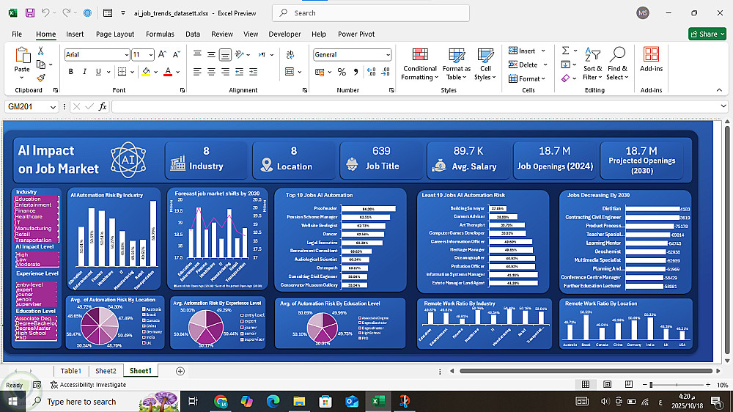Image resolution: width=733 pixels, height=412 pixels.
Task: Open Find & Select dropdown
Action: [x=617, y=64]
